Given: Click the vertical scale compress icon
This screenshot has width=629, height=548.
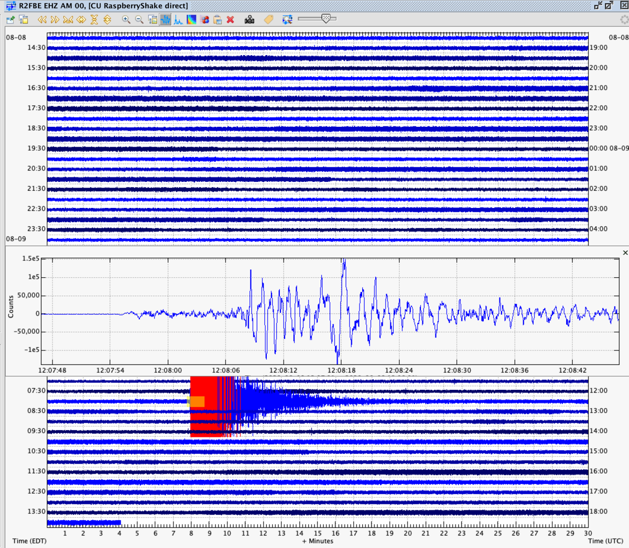Looking at the screenshot, I should tap(94, 19).
